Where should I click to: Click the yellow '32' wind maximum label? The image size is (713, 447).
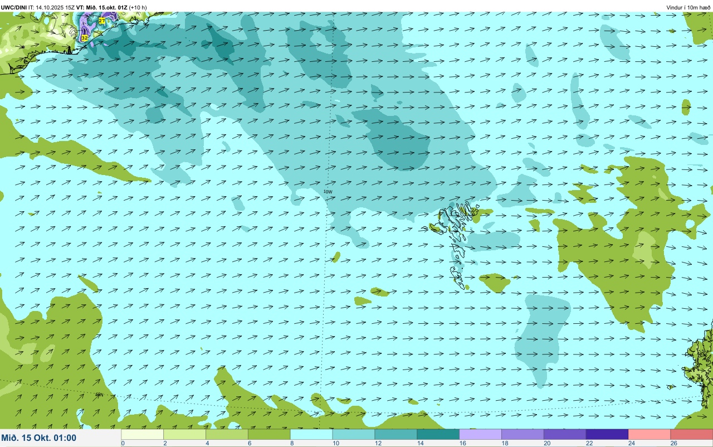[85, 38]
